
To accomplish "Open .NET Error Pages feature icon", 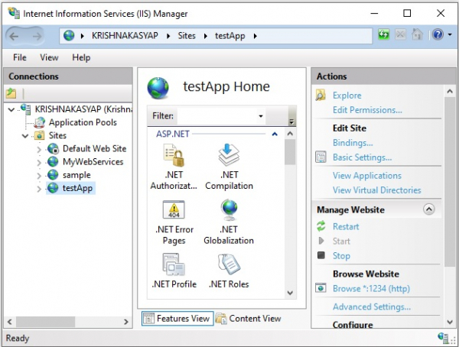I will coord(174,209).
